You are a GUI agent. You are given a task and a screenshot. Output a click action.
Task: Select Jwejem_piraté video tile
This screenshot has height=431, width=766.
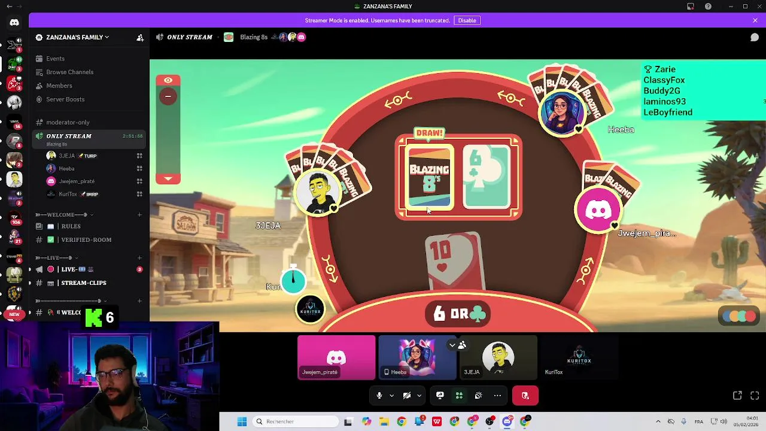(x=336, y=357)
